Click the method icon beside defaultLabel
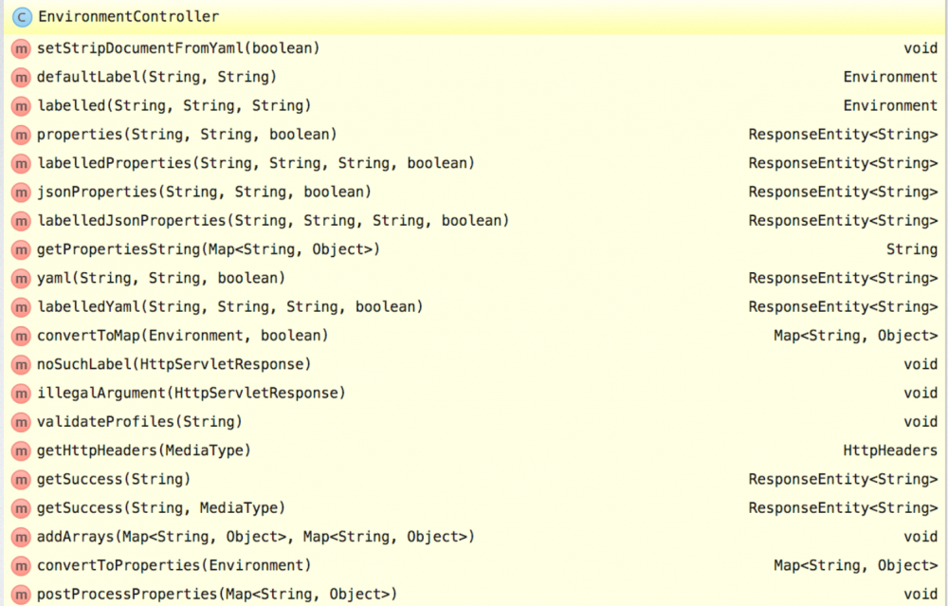The height and width of the screenshot is (606, 948). 20,77
